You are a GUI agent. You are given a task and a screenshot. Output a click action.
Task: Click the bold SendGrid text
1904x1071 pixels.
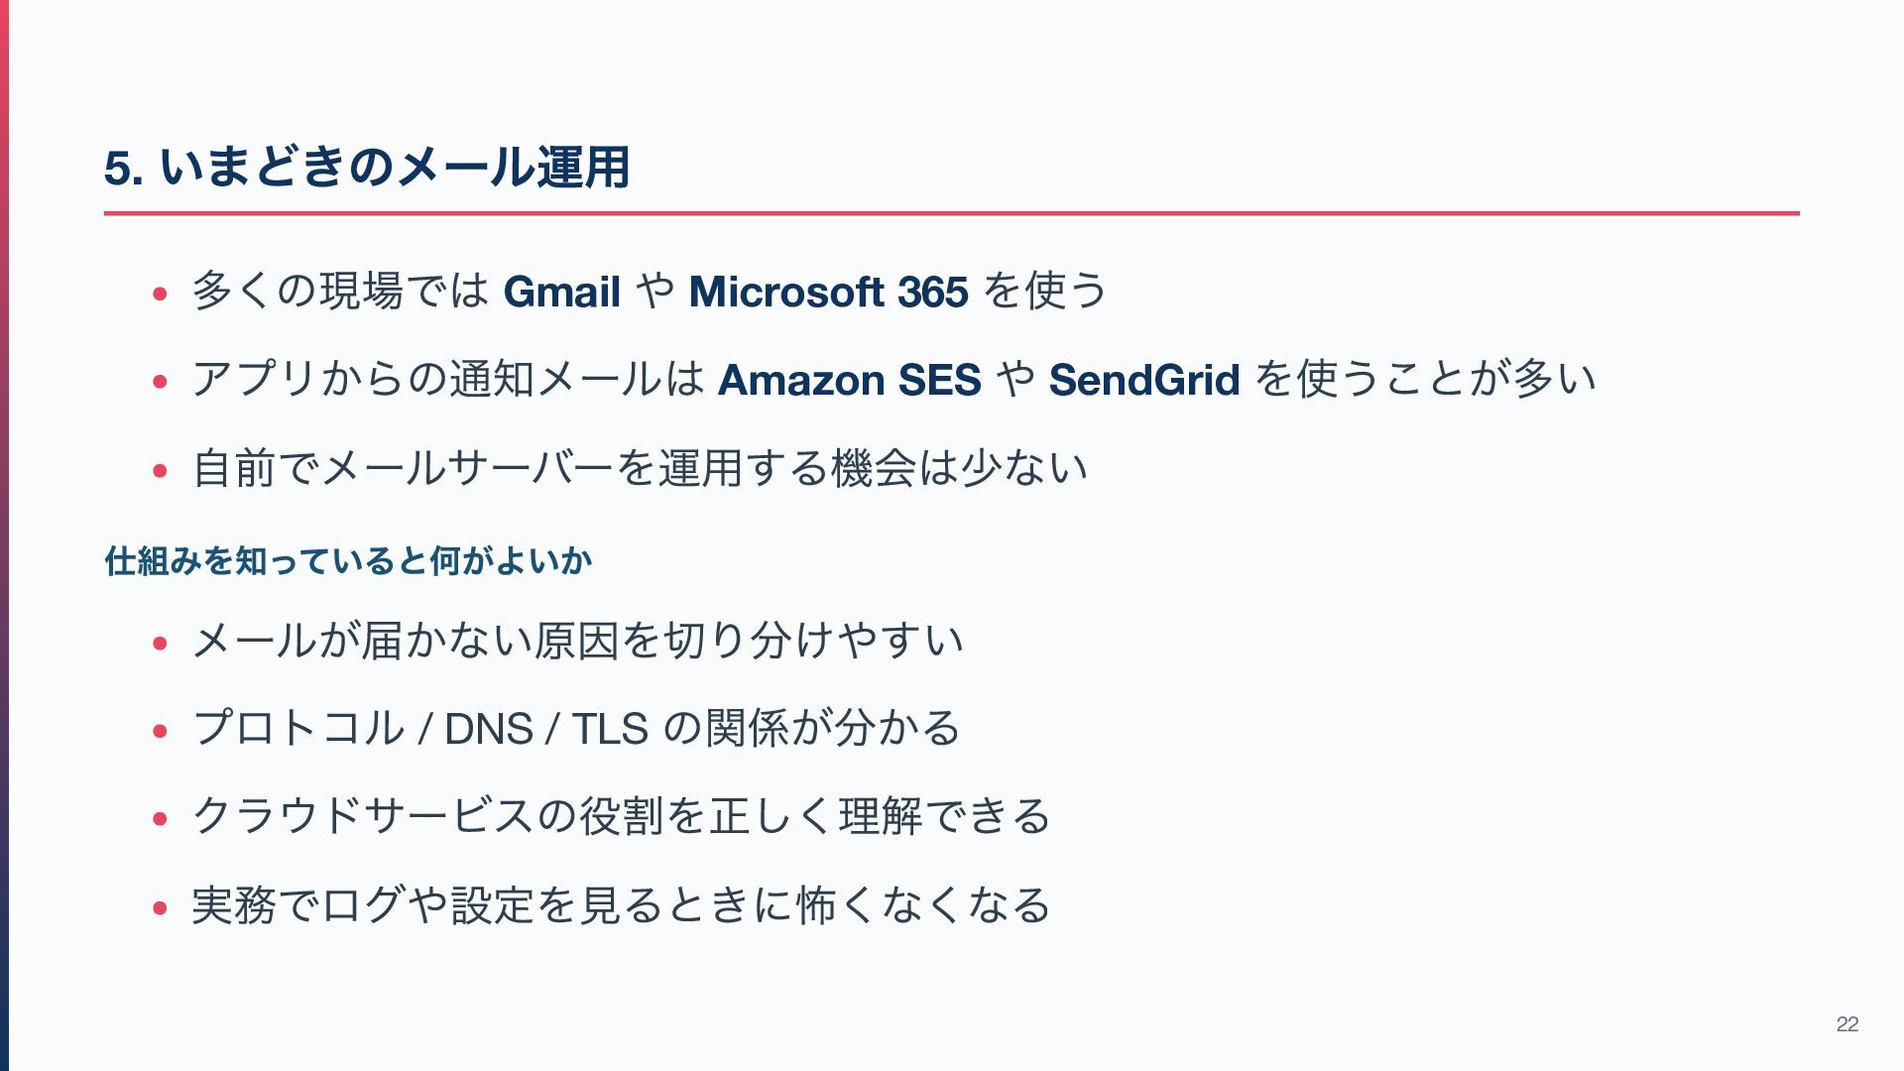click(1144, 380)
